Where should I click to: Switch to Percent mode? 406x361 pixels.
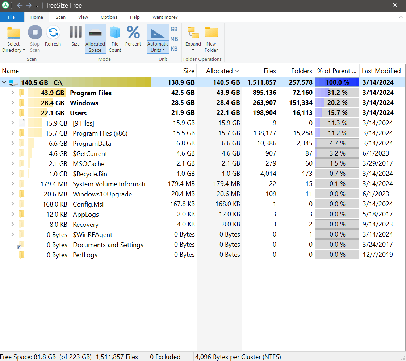(x=133, y=36)
